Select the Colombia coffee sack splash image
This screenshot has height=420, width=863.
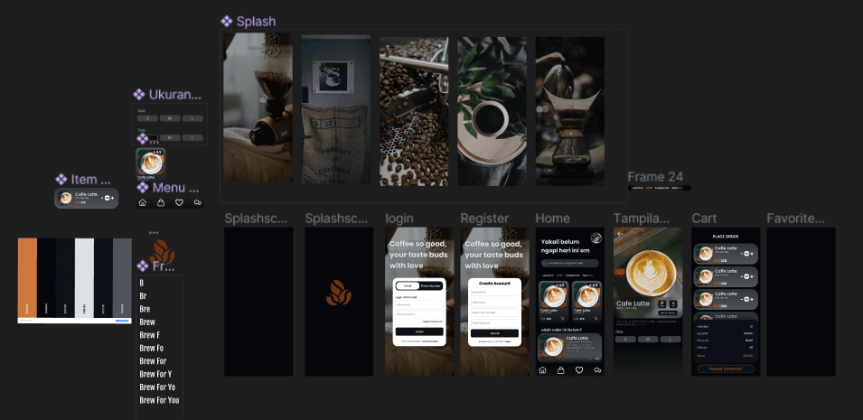[x=336, y=109]
